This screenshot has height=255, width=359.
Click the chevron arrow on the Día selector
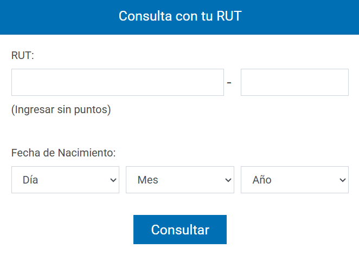point(113,180)
